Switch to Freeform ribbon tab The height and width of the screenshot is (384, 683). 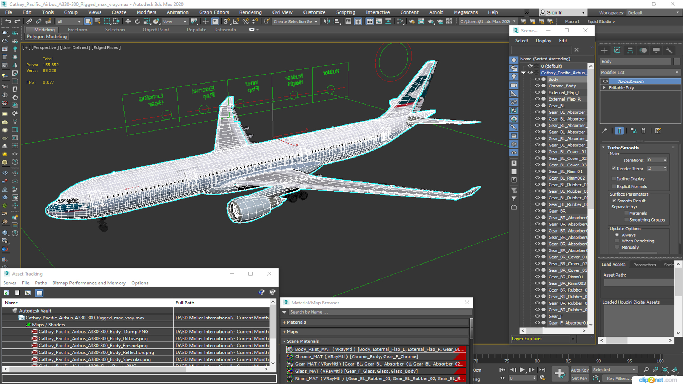coord(77,30)
